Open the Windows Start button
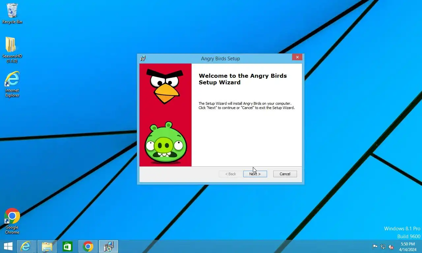This screenshot has width=422, height=253. pos(8,246)
